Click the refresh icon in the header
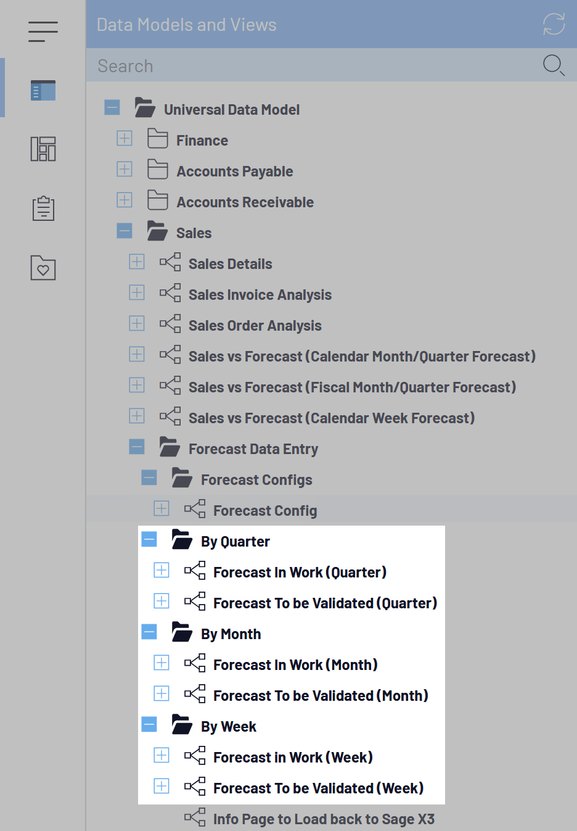577x831 pixels. pyautogui.click(x=554, y=25)
